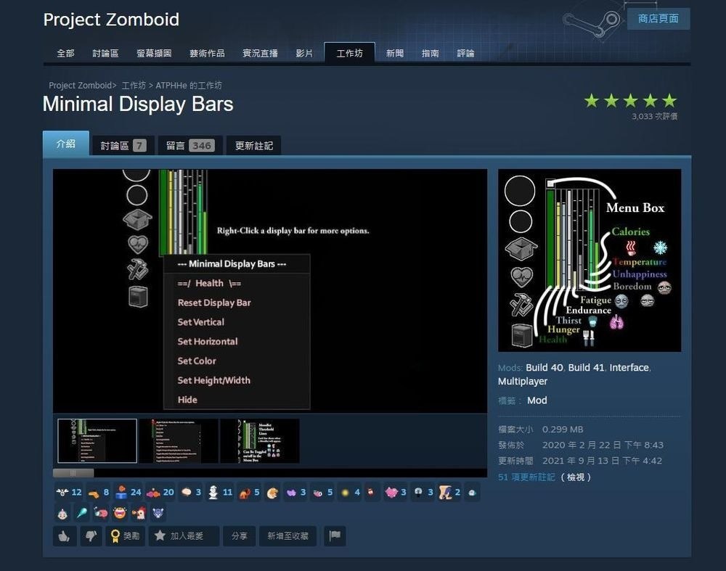726x571 pixels.
Task: Select the scroll and quill award, count 2
Action: [x=449, y=493]
